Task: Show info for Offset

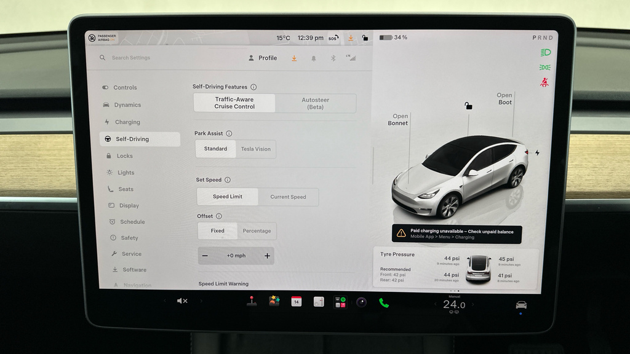Action: click(219, 216)
